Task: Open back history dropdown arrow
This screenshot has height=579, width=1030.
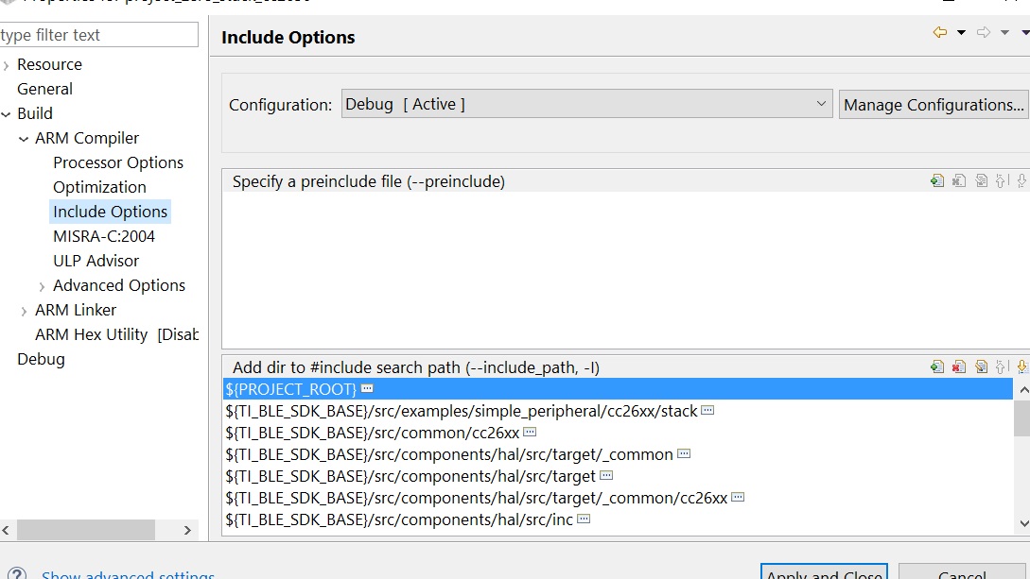Action: click(x=961, y=32)
